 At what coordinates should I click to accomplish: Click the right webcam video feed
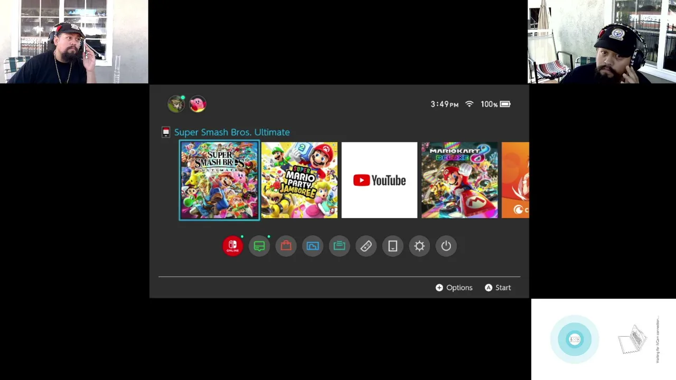602,42
